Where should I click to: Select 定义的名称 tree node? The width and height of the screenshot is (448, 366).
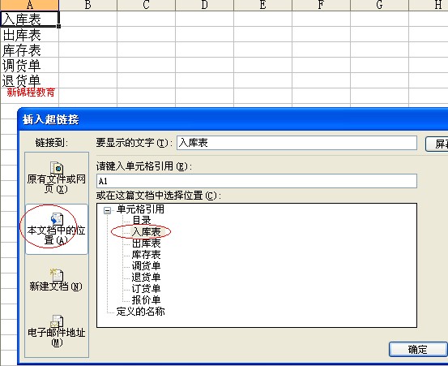coord(140,312)
